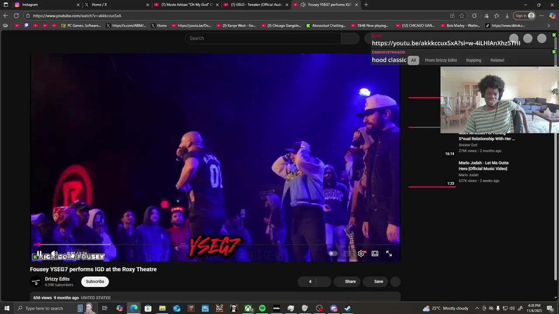This screenshot has width=559, height=314.
Task: Switch to GELO - Tweaker tab
Action: pyautogui.click(x=256, y=5)
